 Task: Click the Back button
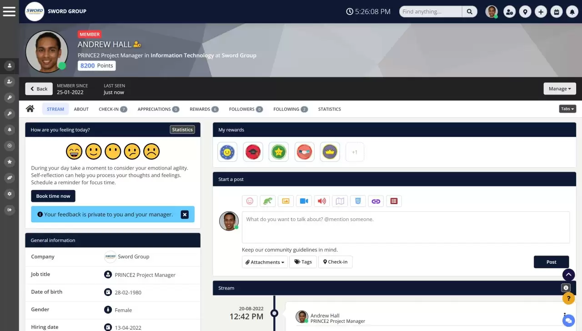[x=39, y=89]
